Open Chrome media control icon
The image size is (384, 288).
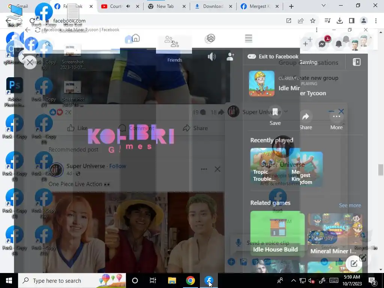click(x=327, y=21)
